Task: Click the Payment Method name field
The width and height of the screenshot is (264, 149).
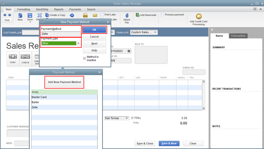Action: tap(61, 34)
